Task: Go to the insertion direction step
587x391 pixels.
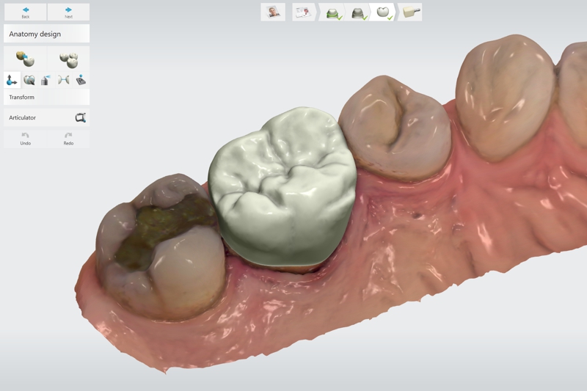Action: tap(358, 12)
